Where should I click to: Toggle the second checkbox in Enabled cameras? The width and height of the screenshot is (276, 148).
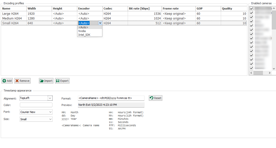pos(252,12)
